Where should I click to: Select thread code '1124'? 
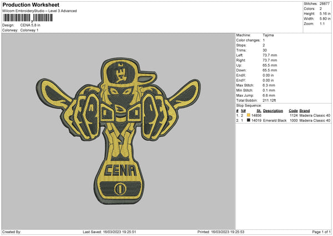(x=294, y=115)
